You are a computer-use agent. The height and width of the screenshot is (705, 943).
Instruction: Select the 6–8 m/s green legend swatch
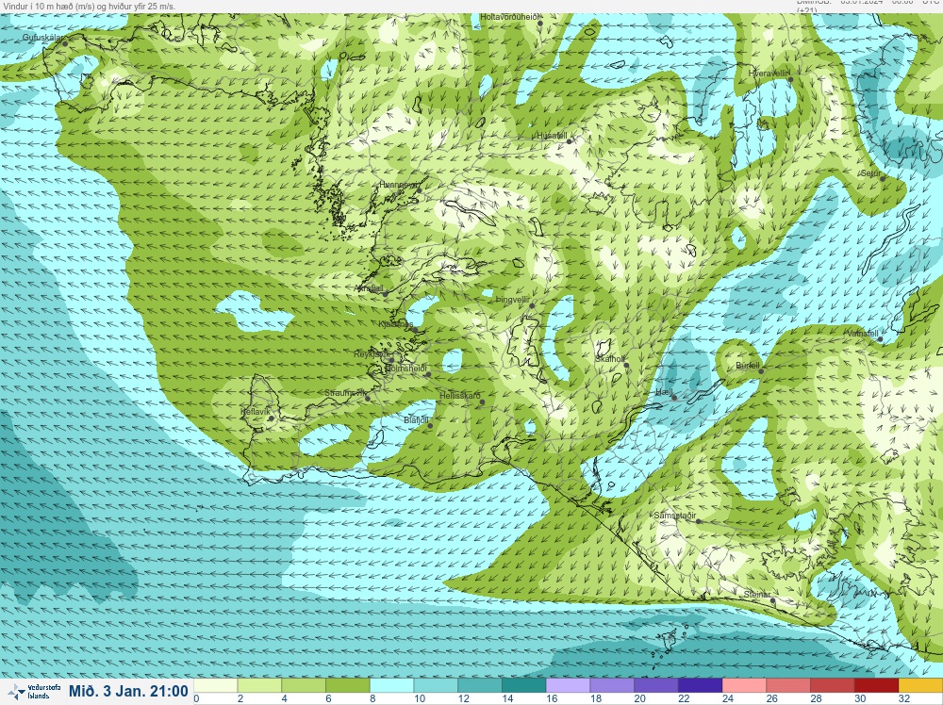click(x=348, y=686)
